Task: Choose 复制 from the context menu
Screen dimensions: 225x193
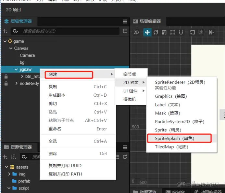Action: pyautogui.click(x=78, y=87)
